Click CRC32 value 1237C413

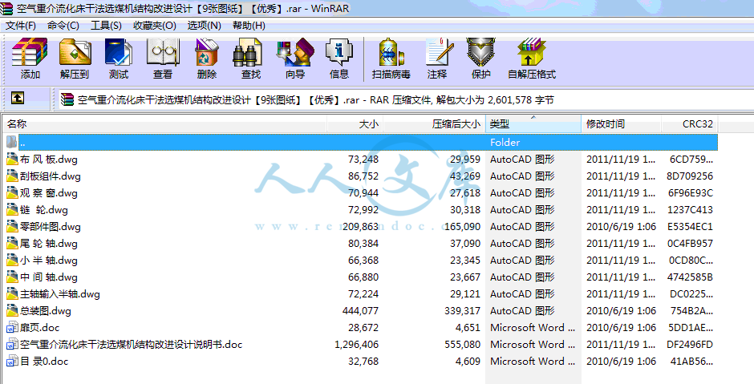tap(690, 210)
